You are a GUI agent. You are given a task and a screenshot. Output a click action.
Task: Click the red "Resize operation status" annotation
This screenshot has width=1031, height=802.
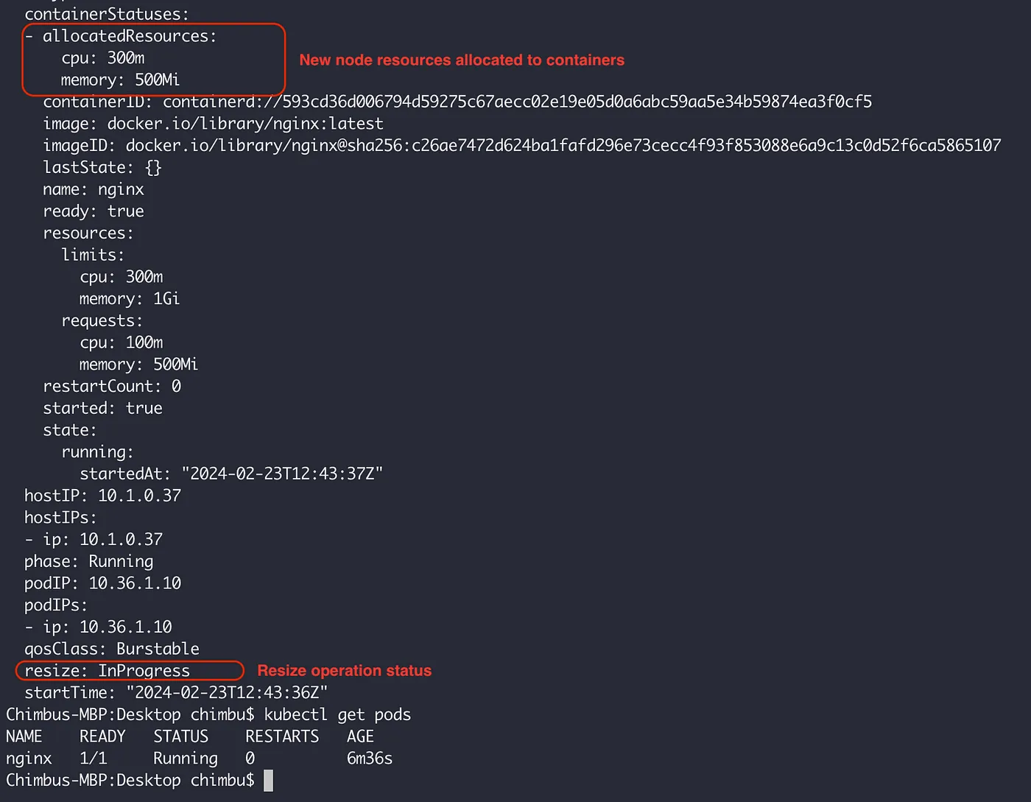pos(344,671)
